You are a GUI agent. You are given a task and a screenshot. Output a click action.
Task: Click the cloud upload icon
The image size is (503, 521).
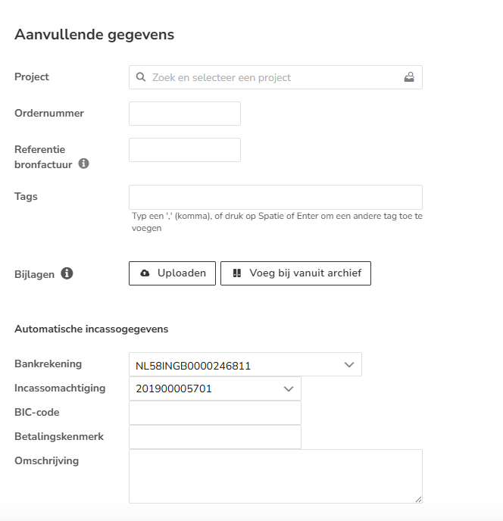coord(145,273)
